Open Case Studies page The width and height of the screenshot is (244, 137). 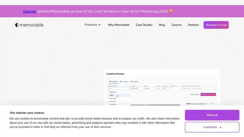point(144,25)
